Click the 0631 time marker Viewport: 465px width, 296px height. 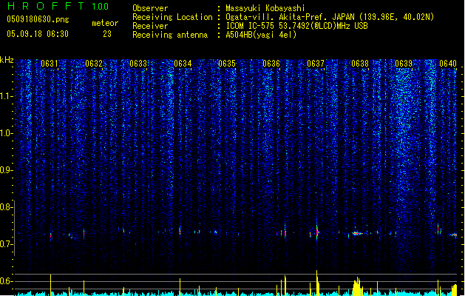[x=50, y=64]
